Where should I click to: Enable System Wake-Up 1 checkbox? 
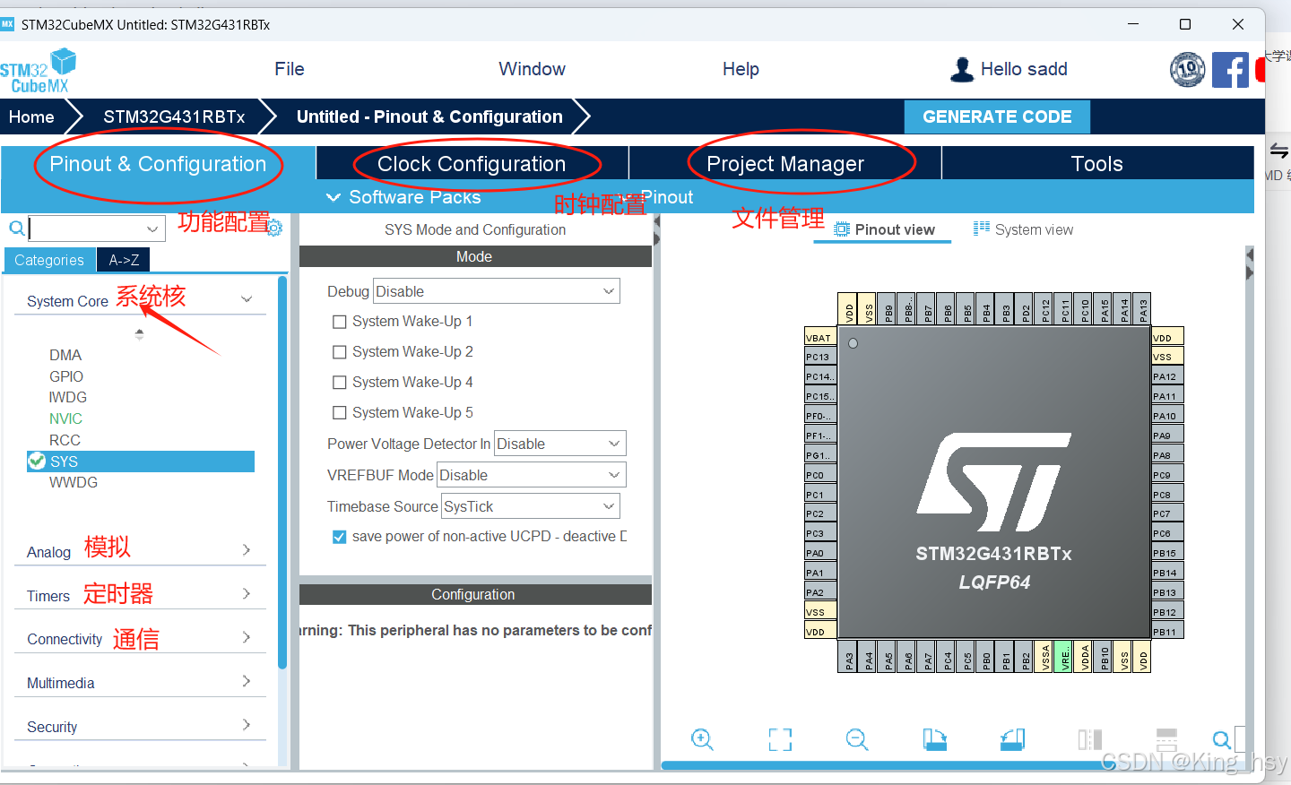(x=339, y=322)
